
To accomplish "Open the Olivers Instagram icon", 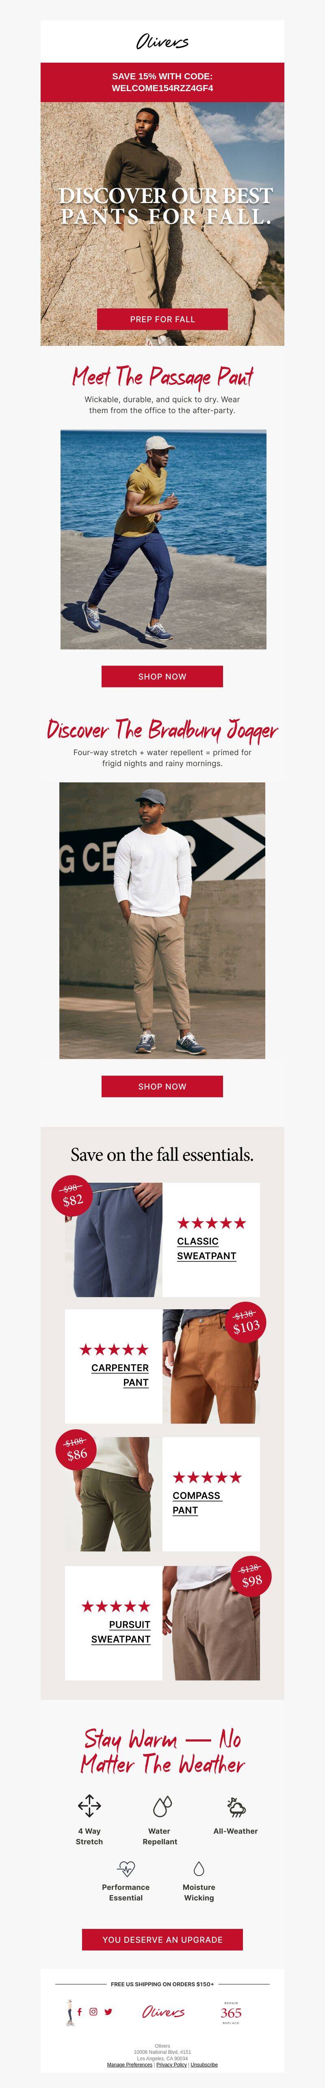I will [94, 2012].
